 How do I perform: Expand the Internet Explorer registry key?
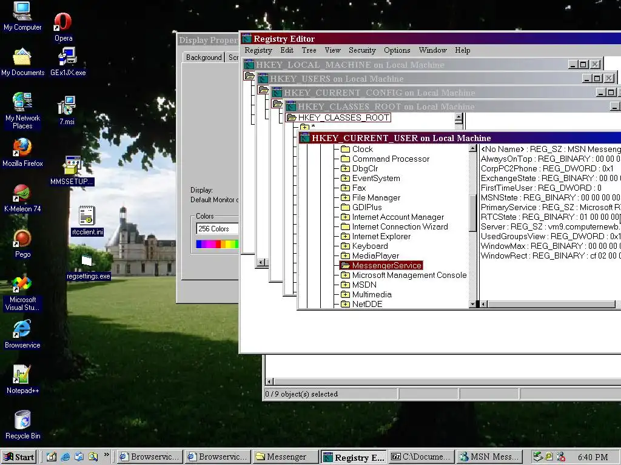pyautogui.click(x=345, y=237)
